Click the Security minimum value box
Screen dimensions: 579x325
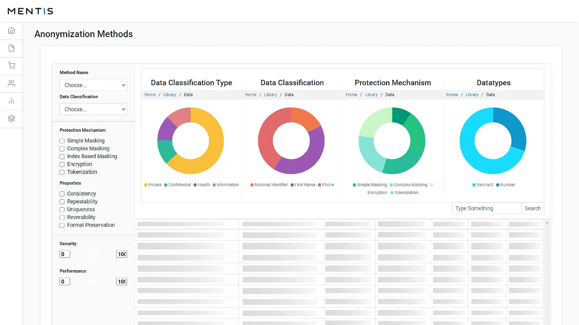(65, 254)
